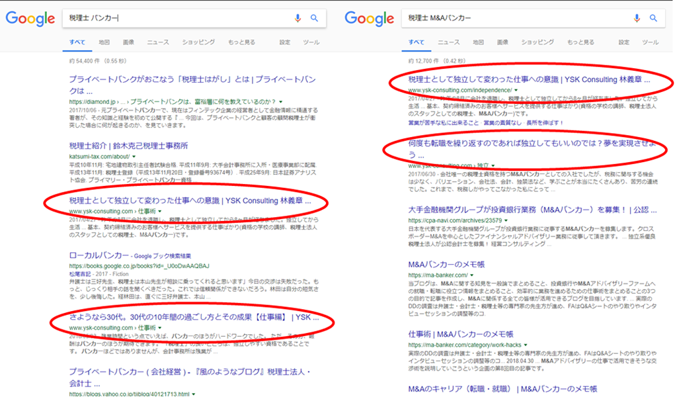Screen dimensions: 677x405
Task: Select 地図 tab in left page
Action: (104, 42)
